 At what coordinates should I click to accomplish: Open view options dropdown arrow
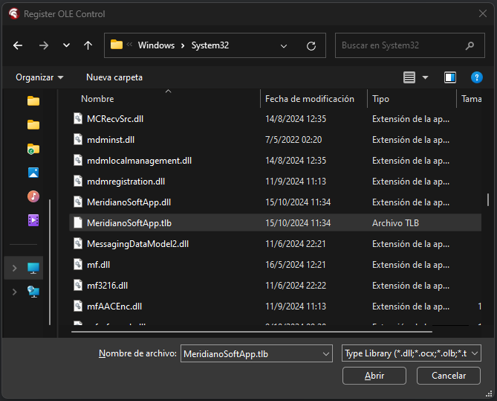point(426,77)
